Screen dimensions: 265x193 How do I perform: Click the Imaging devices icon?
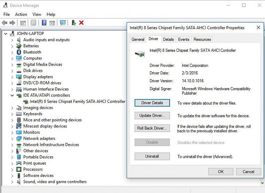tap(19, 108)
